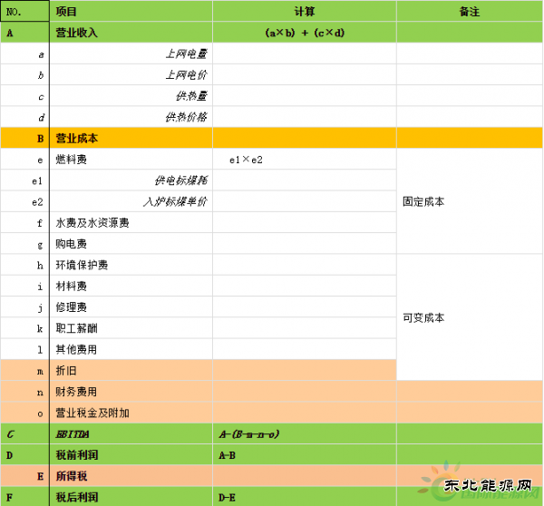The image size is (544, 506).
Task: Click the orange 营业成本 row
Action: [x=131, y=139]
